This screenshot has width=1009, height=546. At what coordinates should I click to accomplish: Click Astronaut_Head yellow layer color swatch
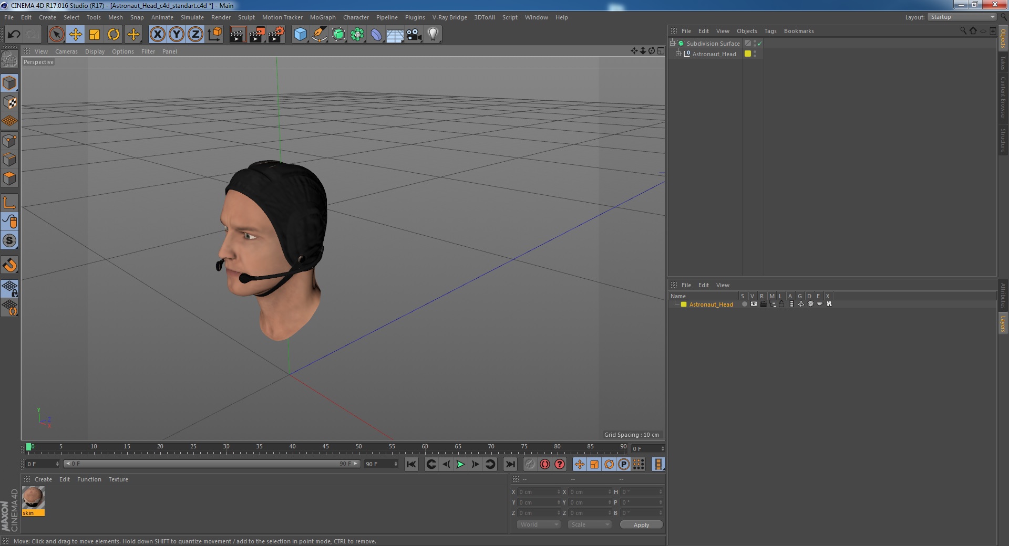tap(684, 304)
